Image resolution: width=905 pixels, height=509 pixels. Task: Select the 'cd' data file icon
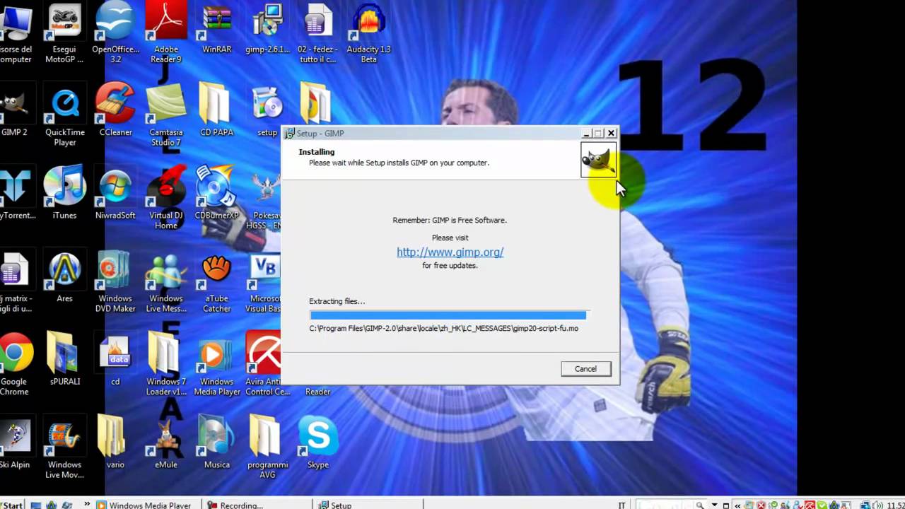pyautogui.click(x=115, y=360)
